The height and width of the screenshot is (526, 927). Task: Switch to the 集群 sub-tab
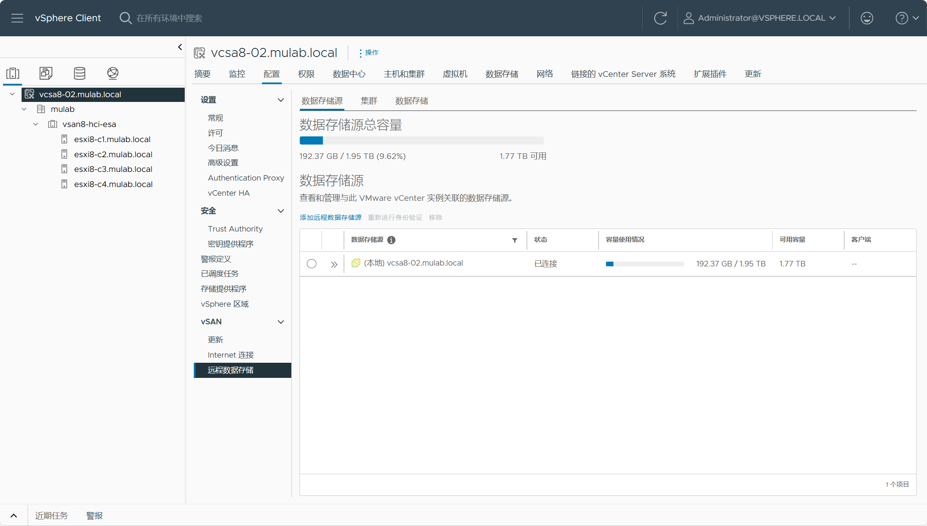[369, 101]
